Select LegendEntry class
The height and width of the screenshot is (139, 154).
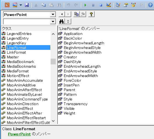click(18, 38)
